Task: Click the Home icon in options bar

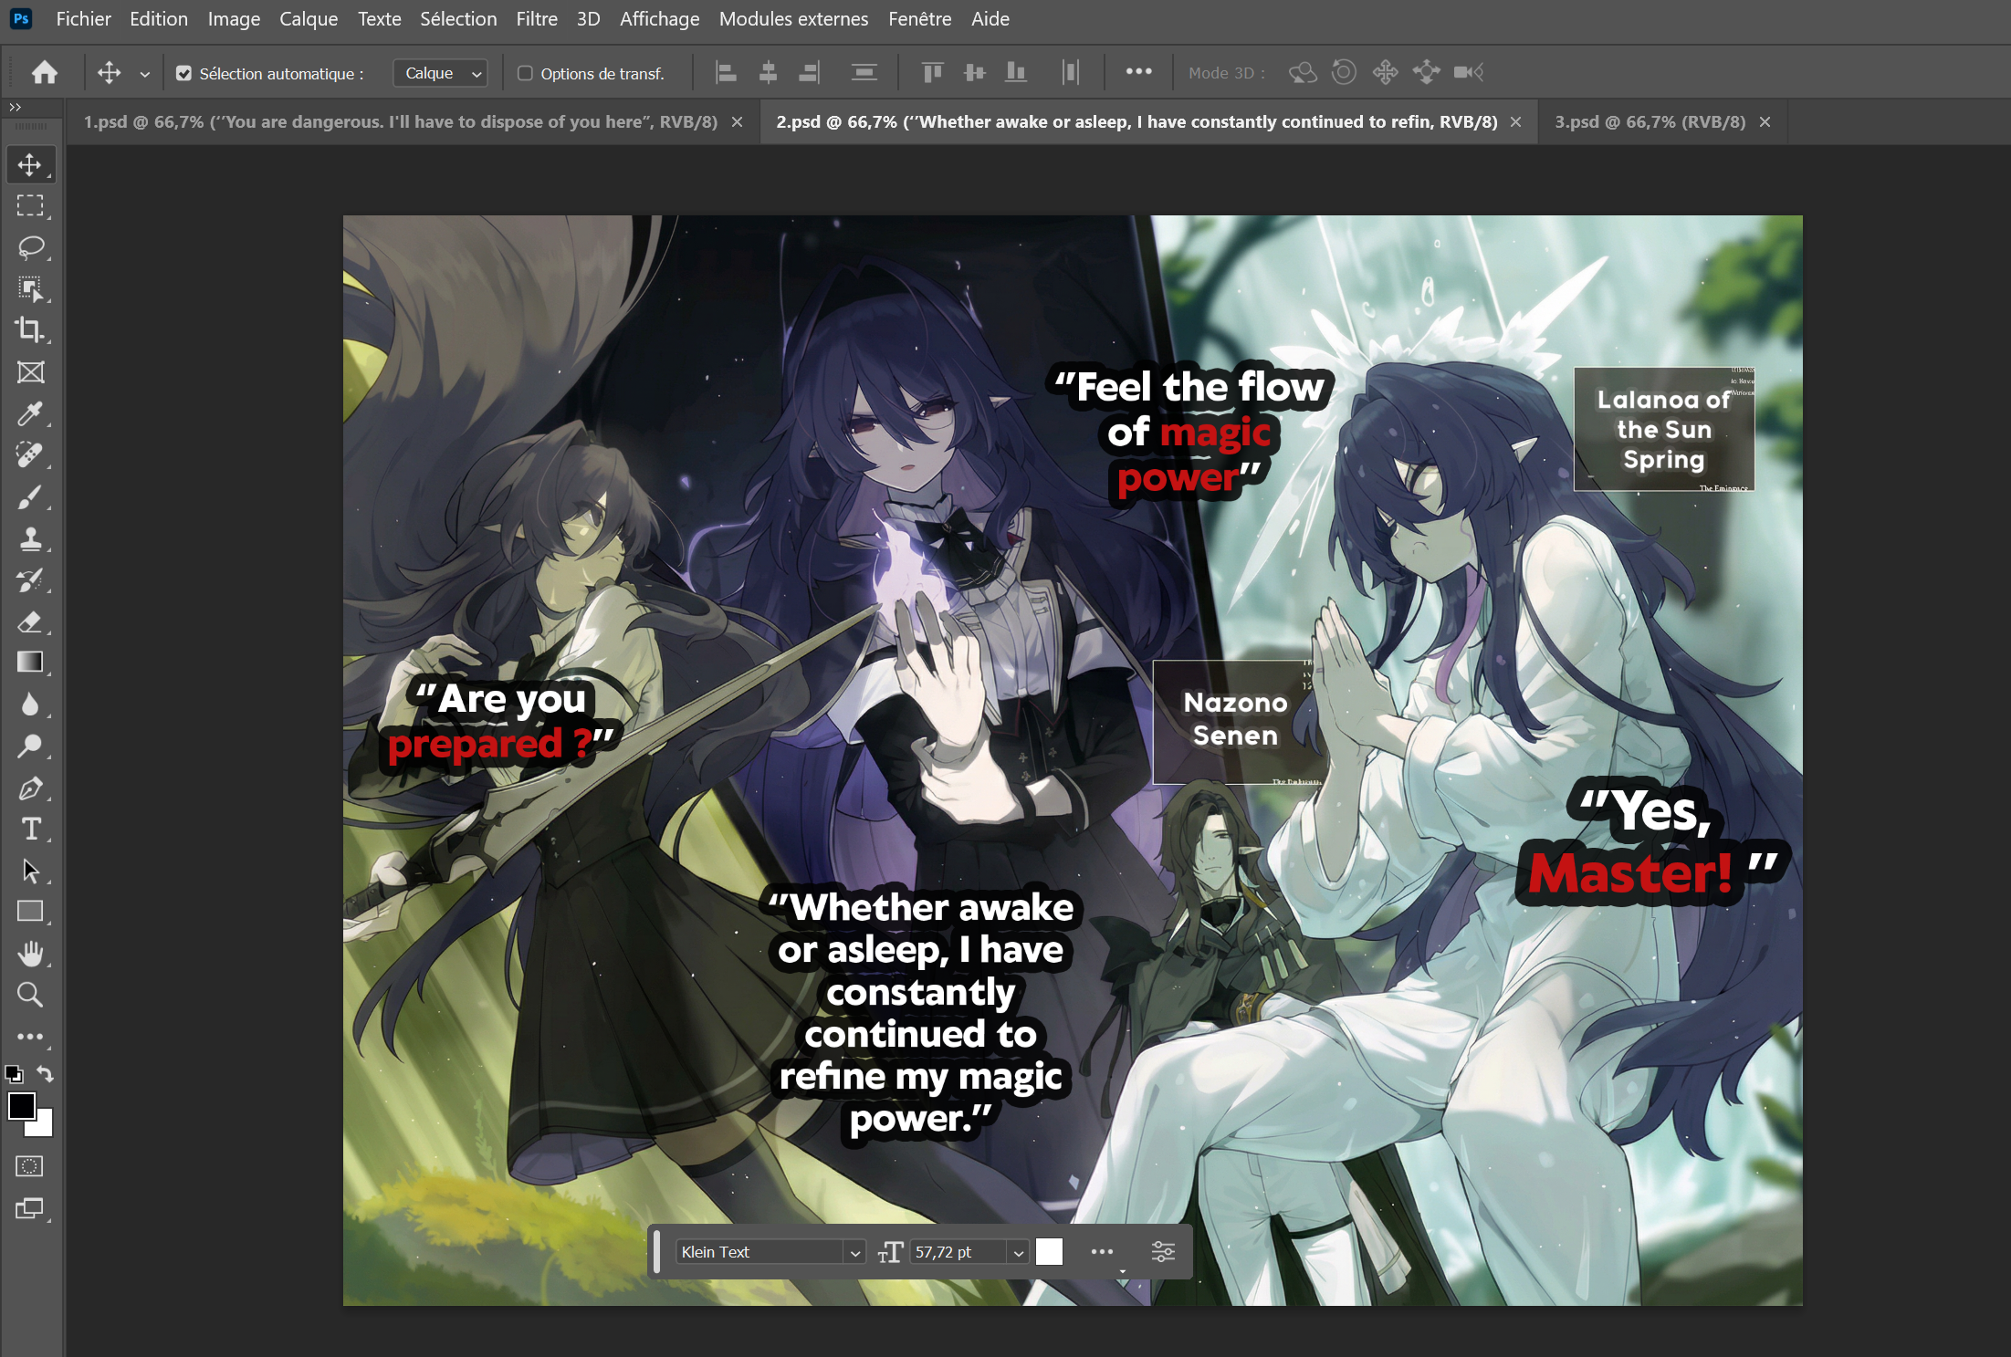Action: [44, 73]
